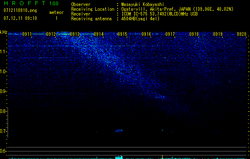
Task: Click the meteor echo at 0.7 kHz near 0915
Action: click(x=119, y=131)
